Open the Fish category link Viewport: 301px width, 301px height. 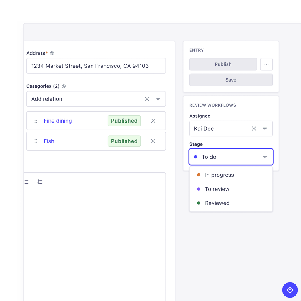49,141
